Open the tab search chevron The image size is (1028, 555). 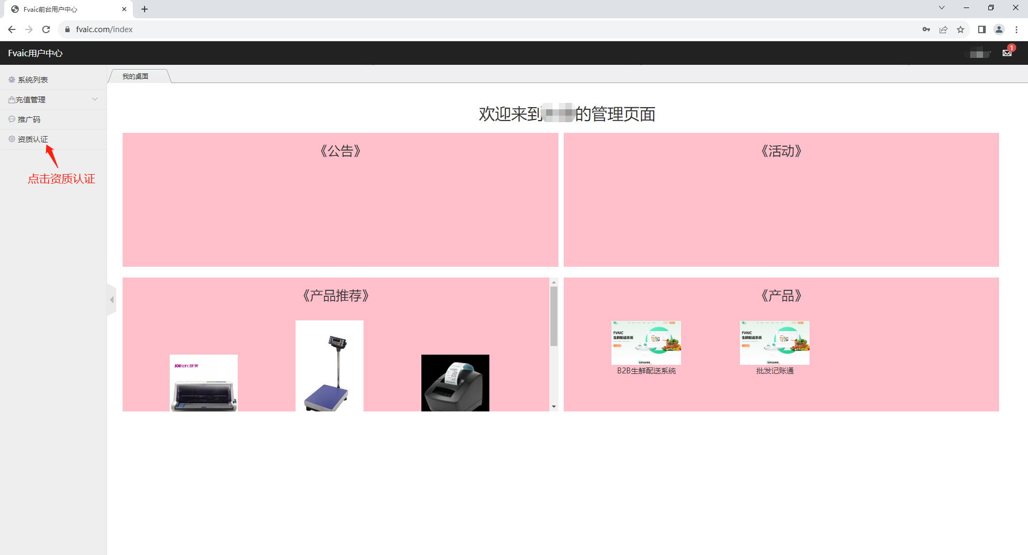[x=941, y=8]
